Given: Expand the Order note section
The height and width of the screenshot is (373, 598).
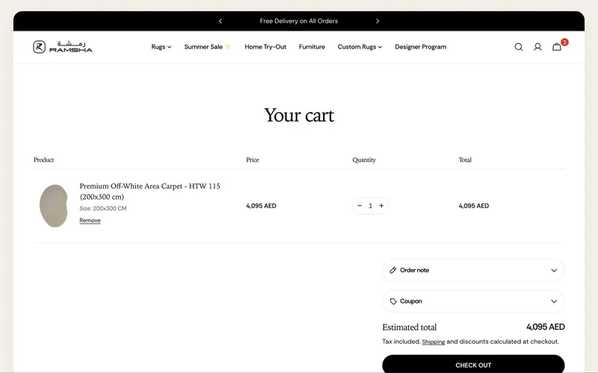Looking at the screenshot, I should pyautogui.click(x=473, y=271).
